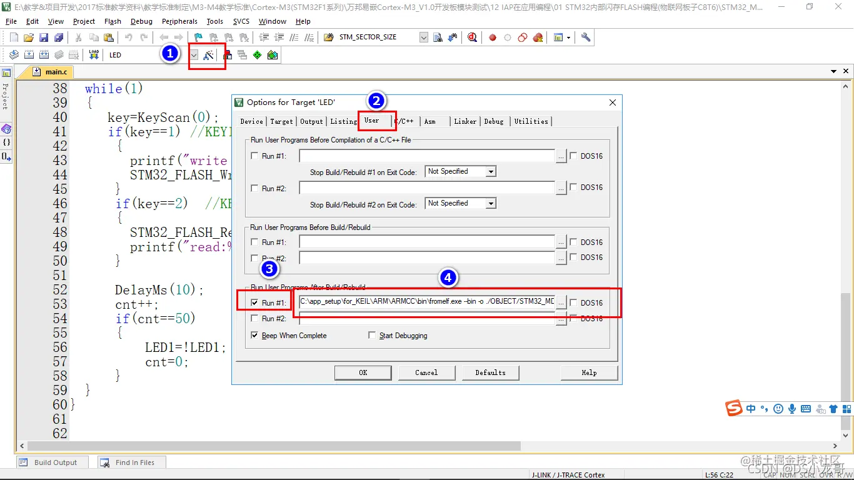
Task: Enable Run #1 before compilation checkbox
Action: point(254,156)
